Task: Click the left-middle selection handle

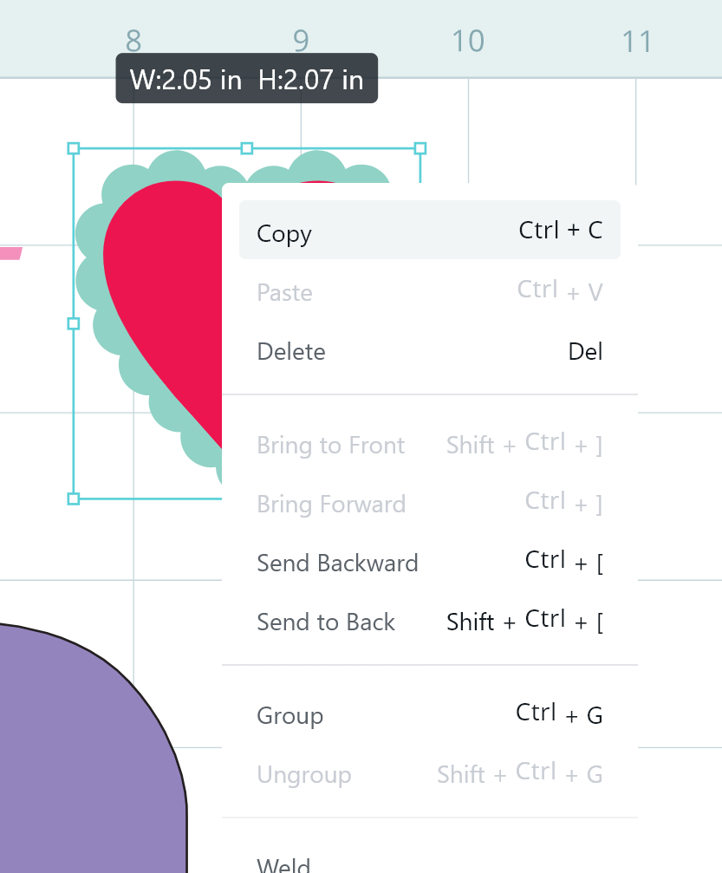Action: (74, 323)
